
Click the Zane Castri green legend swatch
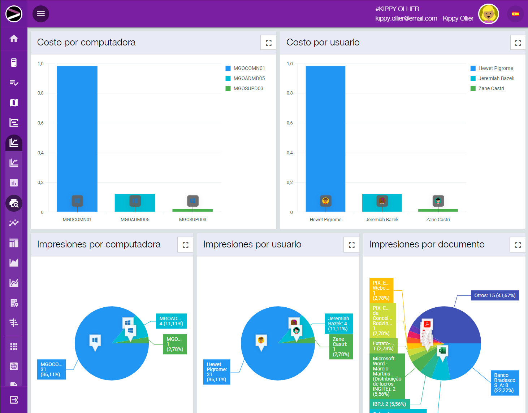tap(473, 88)
